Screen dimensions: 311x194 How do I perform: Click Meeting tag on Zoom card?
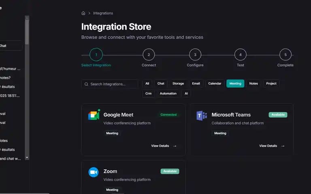112,190
